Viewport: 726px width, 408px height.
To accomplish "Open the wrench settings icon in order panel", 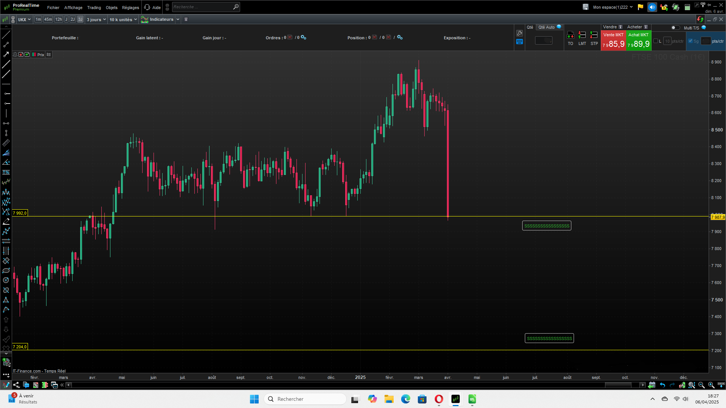I will (520, 33).
